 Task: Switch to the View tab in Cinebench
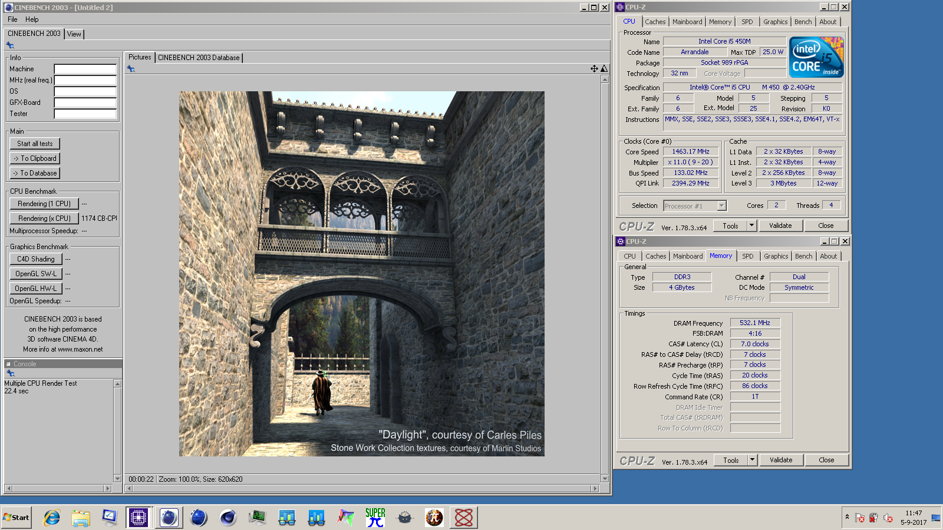[x=74, y=34]
